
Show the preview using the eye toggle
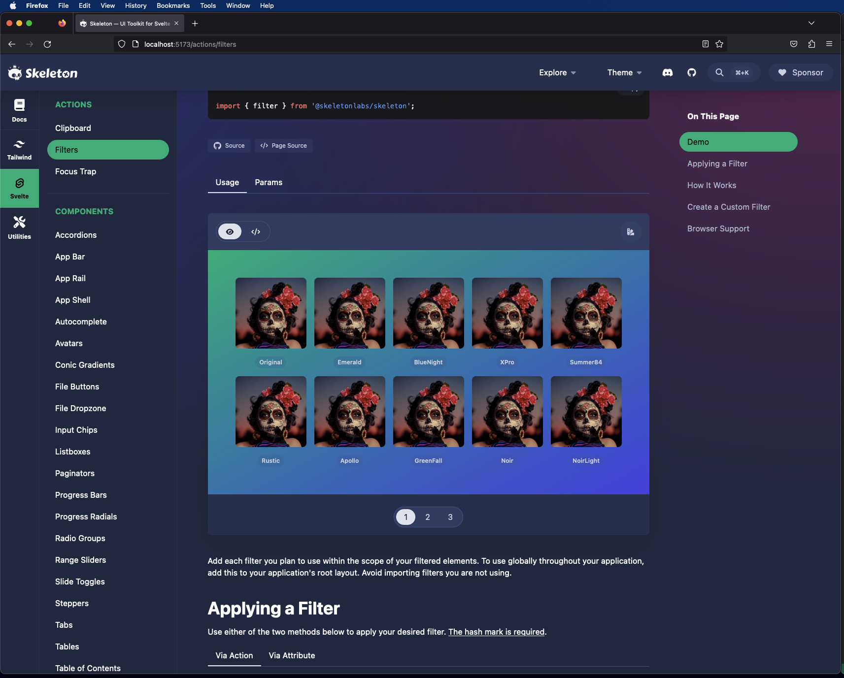[230, 231]
